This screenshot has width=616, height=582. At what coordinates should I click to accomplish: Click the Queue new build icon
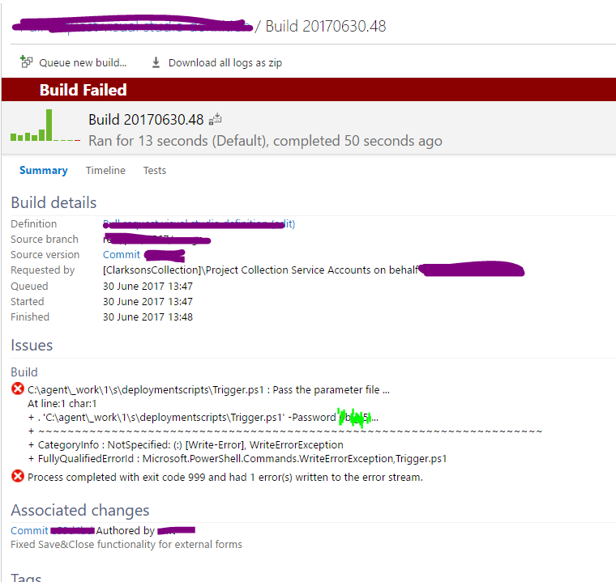point(26,62)
